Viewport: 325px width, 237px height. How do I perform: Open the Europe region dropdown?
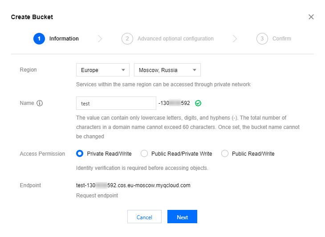click(103, 70)
